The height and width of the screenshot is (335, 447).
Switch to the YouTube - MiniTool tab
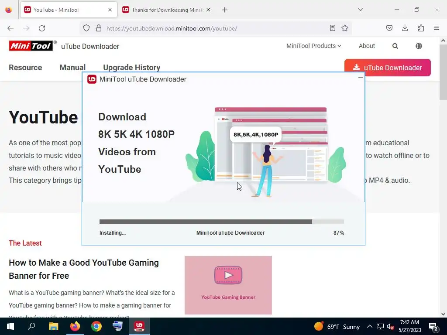pyautogui.click(x=69, y=10)
